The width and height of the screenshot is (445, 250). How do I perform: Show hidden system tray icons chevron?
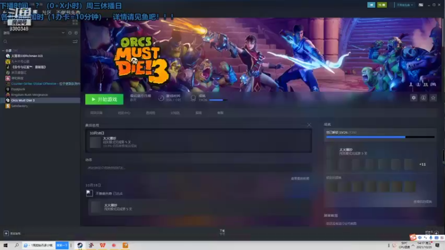(413, 245)
